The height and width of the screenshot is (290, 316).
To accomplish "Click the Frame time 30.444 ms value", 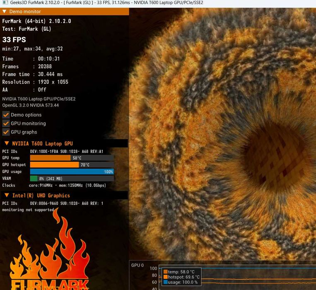I will pyautogui.click(x=50, y=74).
